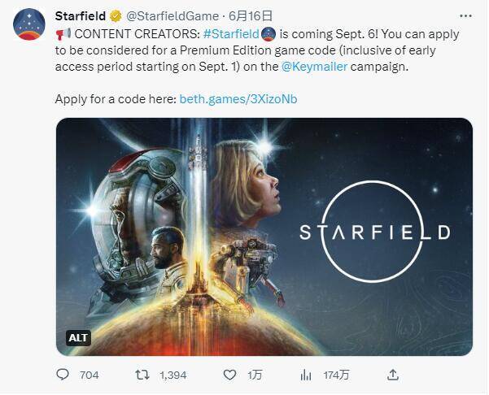The width and height of the screenshot is (489, 395).
Task: Enlarge the Starfield key art image
Action: coord(264,236)
